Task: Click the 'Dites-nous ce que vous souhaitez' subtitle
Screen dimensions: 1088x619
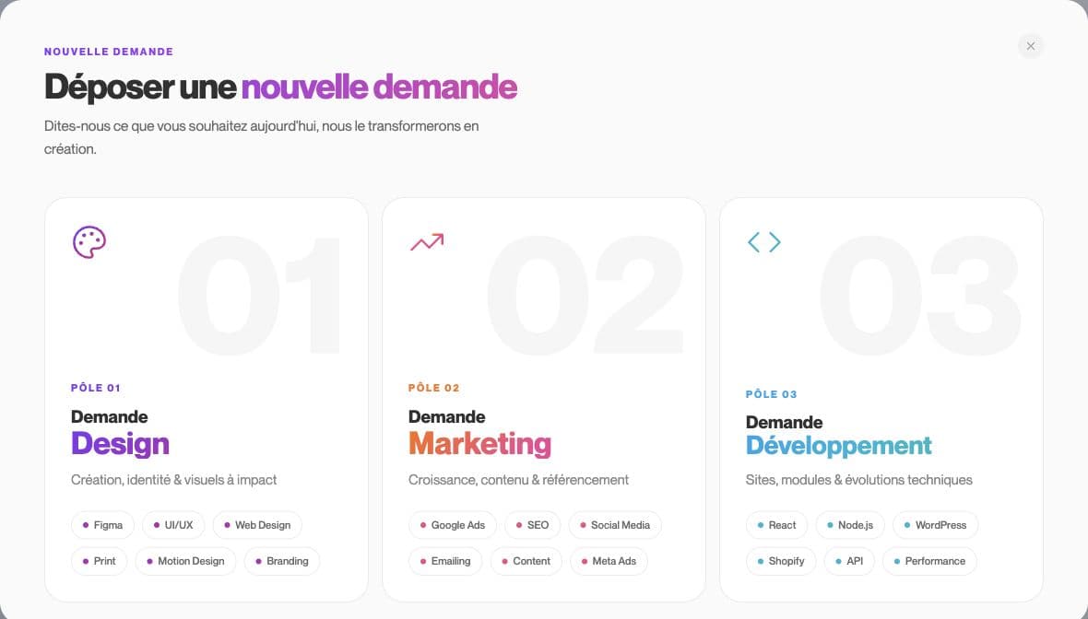Action: [262, 137]
